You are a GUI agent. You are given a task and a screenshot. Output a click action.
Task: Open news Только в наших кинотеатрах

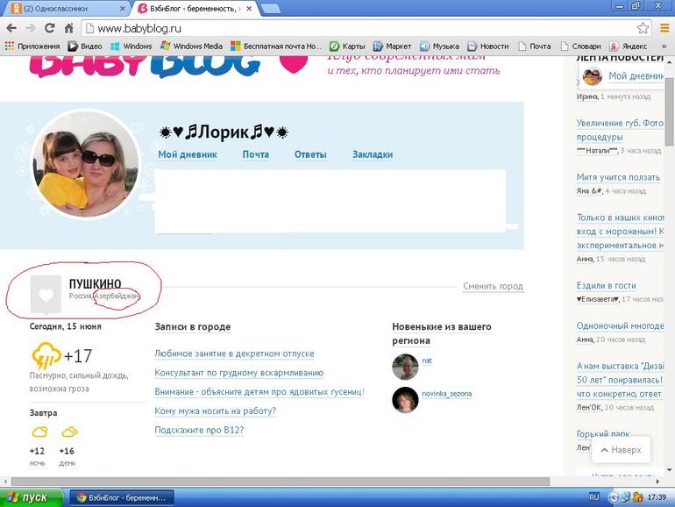click(620, 232)
